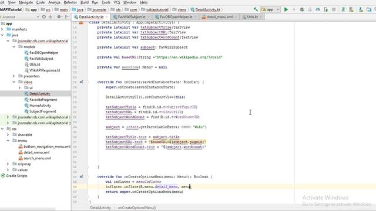Click the Collapse All icon in Project panel
The height and width of the screenshot is (211, 376).
click(51, 17)
